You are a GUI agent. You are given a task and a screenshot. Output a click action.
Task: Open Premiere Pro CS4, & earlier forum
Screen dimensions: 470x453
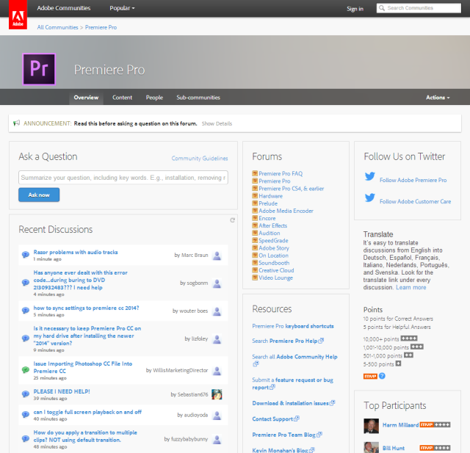(x=291, y=189)
